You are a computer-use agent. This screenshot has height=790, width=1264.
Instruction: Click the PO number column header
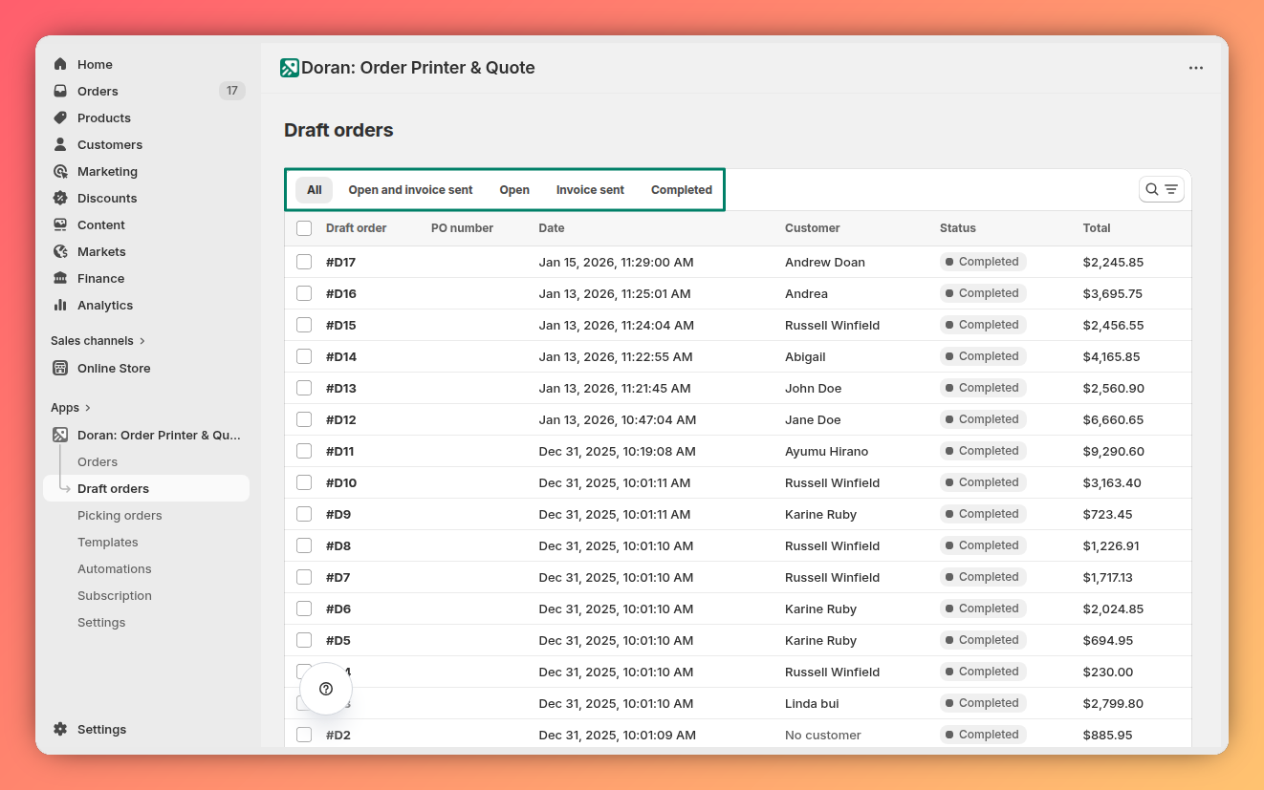tap(462, 228)
